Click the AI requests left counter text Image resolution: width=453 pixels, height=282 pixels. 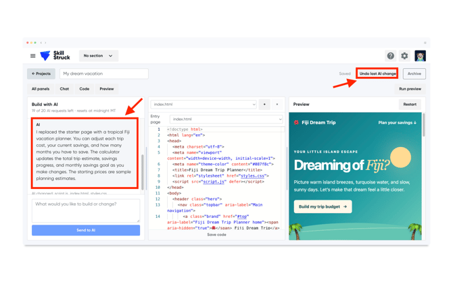[74, 111]
